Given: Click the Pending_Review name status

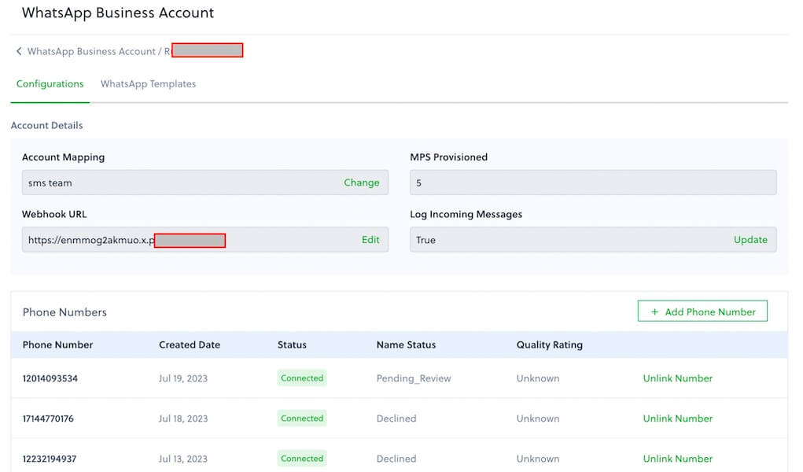Looking at the screenshot, I should pos(414,378).
